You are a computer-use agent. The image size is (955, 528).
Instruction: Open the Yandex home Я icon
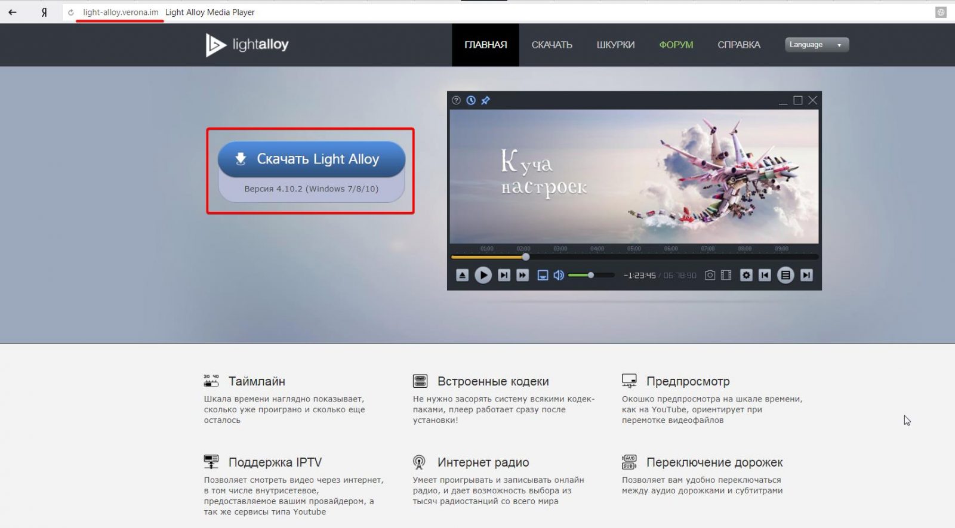coord(44,12)
